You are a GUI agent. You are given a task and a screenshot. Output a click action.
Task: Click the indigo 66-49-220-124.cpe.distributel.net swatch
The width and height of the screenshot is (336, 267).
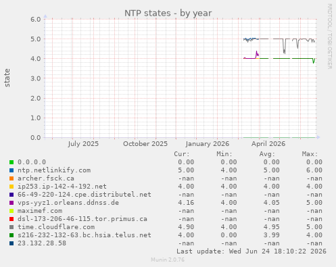click(11, 195)
